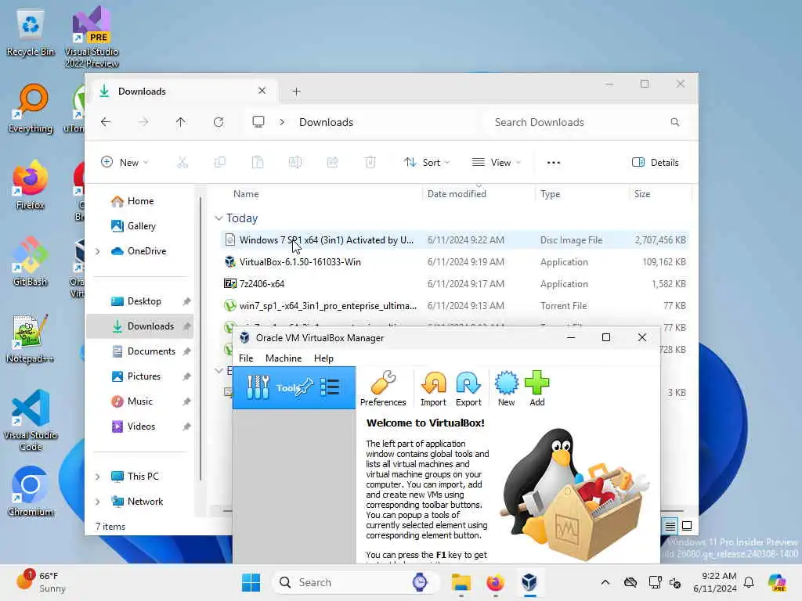Select the Tools entry in VirtualBox
802x601 pixels.
coord(294,387)
